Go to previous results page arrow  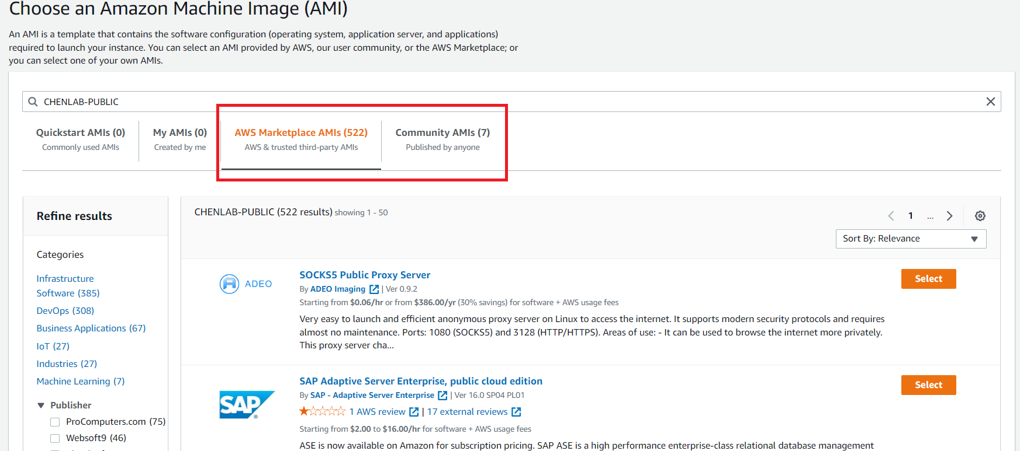891,216
